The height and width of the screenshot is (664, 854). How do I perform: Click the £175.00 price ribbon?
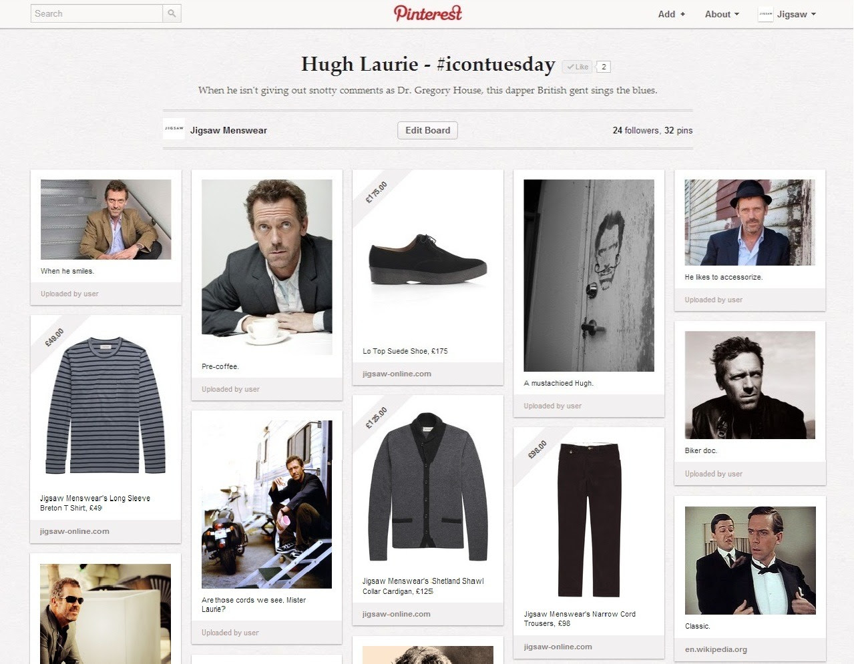(x=377, y=193)
